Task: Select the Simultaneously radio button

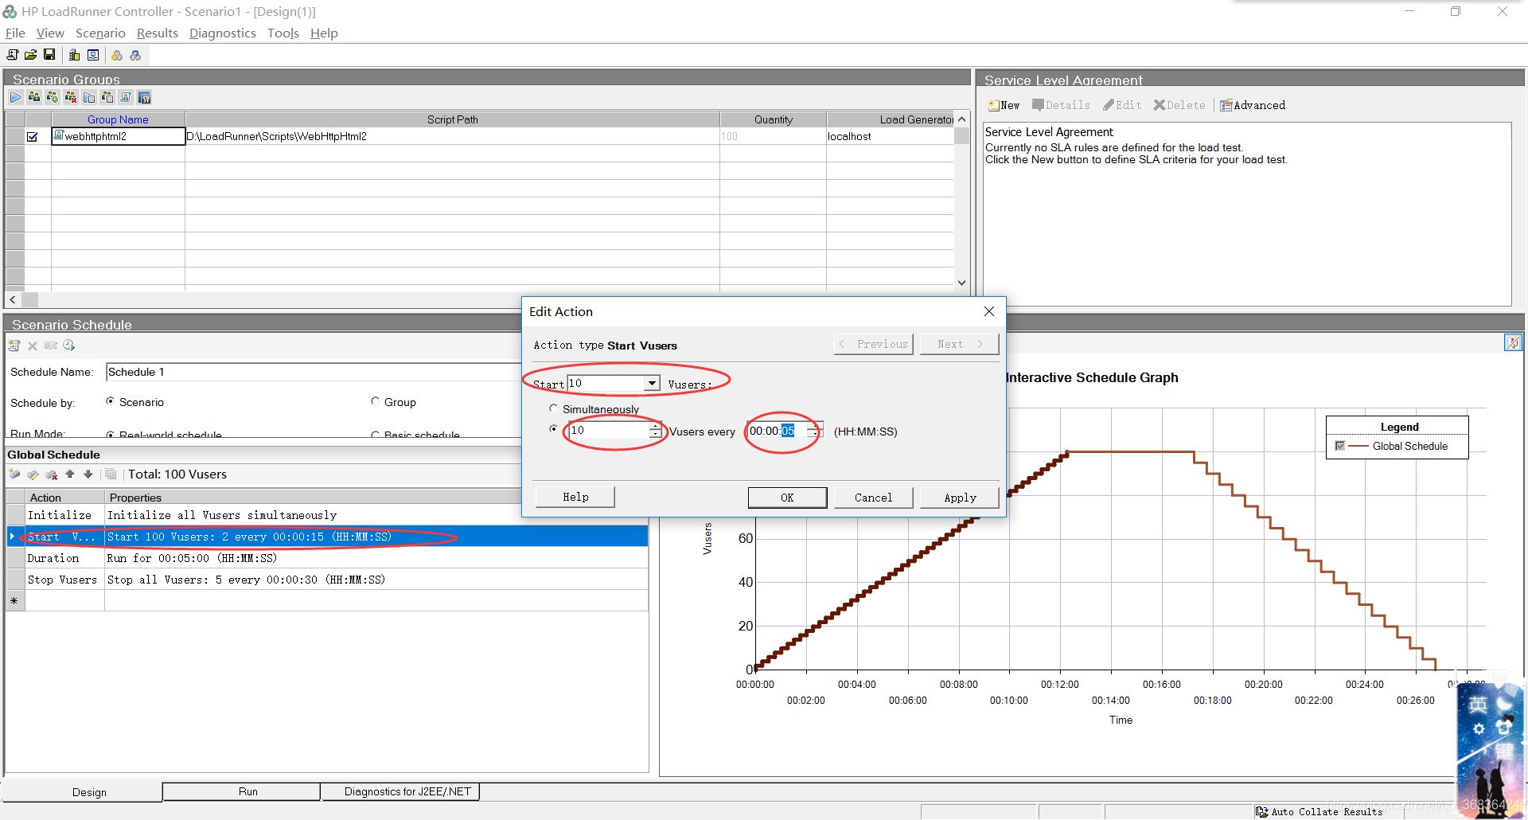Action: (554, 408)
